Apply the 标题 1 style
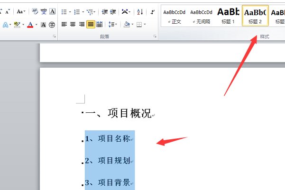Screen dimensions: 285x190 pos(228,16)
